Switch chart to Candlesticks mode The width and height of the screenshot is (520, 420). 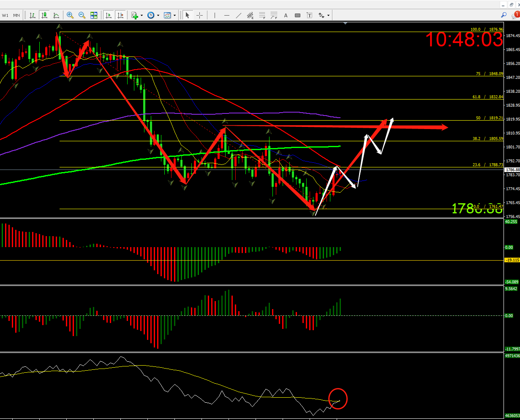(44, 15)
